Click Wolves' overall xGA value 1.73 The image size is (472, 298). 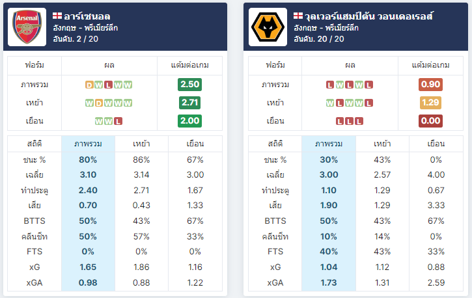click(x=329, y=282)
